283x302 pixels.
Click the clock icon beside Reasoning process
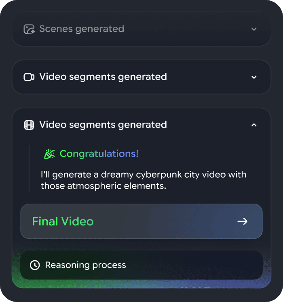(x=35, y=265)
